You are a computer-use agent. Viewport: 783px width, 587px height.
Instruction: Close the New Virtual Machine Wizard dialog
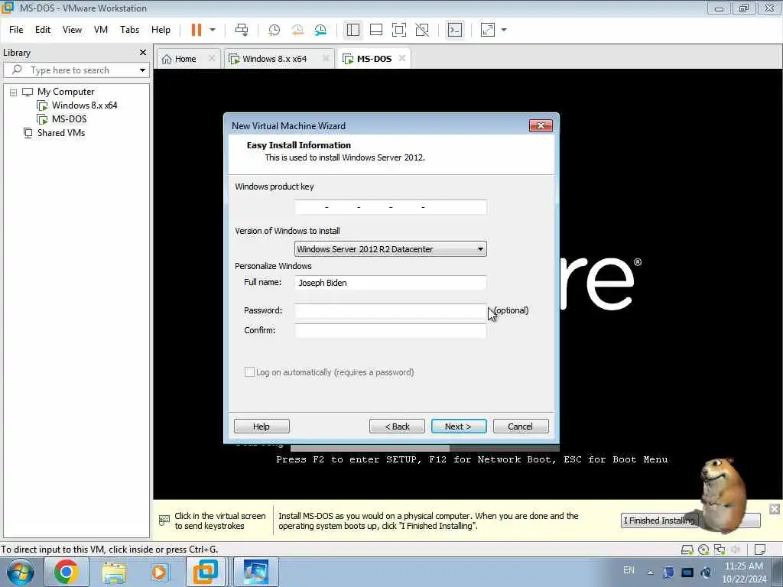tap(541, 126)
